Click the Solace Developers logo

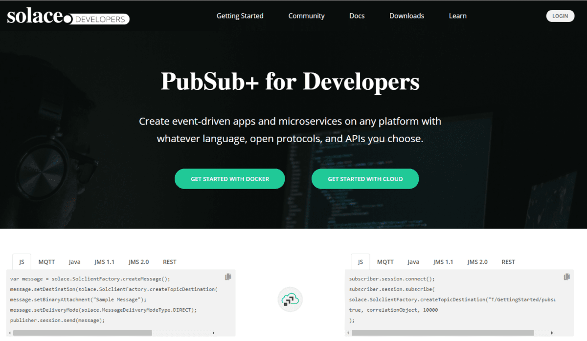click(x=68, y=15)
